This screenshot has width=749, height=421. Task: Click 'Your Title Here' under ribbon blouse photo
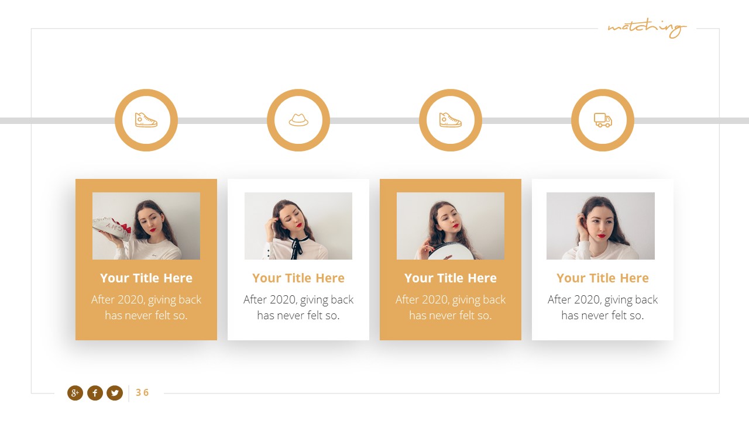pos(298,278)
